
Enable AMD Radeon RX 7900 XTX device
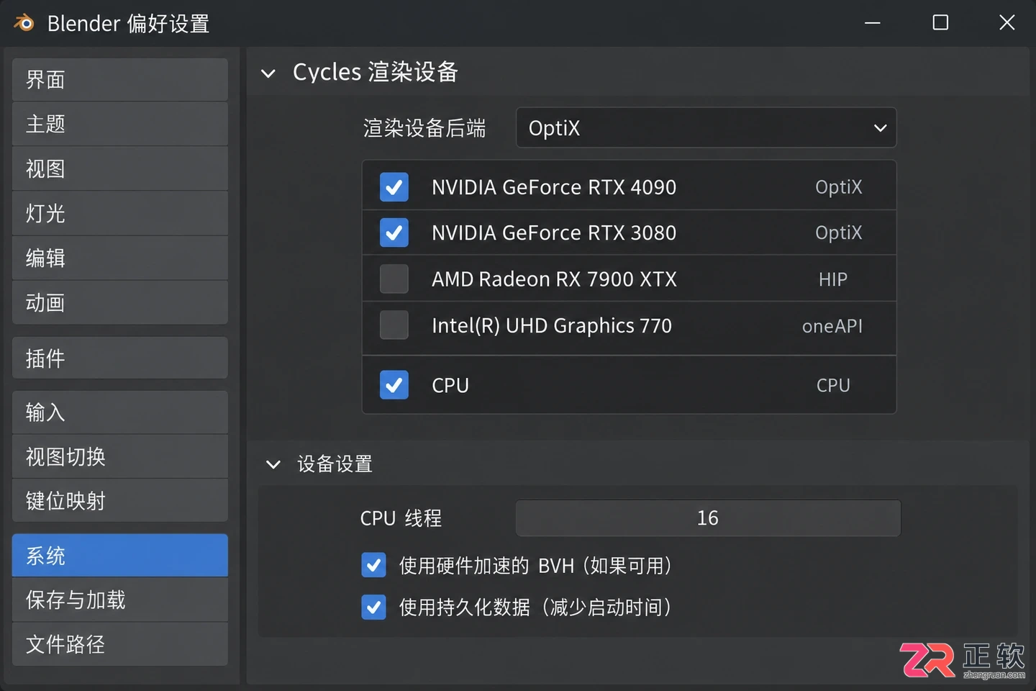[x=394, y=279]
